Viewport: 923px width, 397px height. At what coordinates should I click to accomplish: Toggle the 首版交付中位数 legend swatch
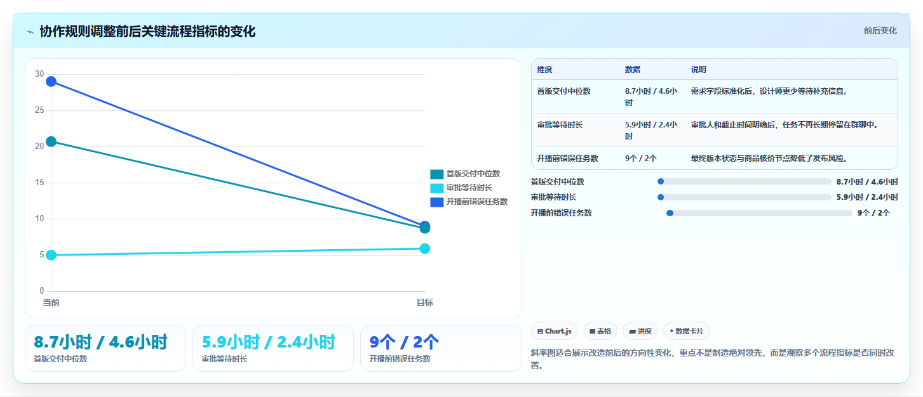pos(436,174)
